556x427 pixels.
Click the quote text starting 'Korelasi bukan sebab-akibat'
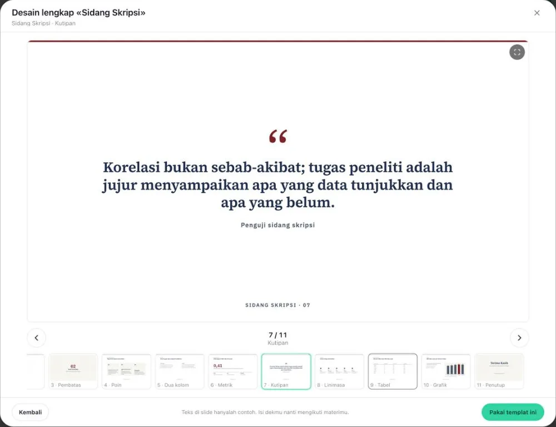(x=277, y=185)
